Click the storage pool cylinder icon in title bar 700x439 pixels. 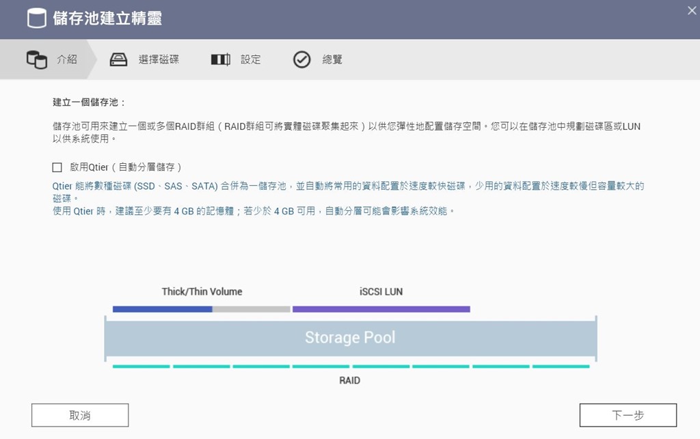click(36, 18)
